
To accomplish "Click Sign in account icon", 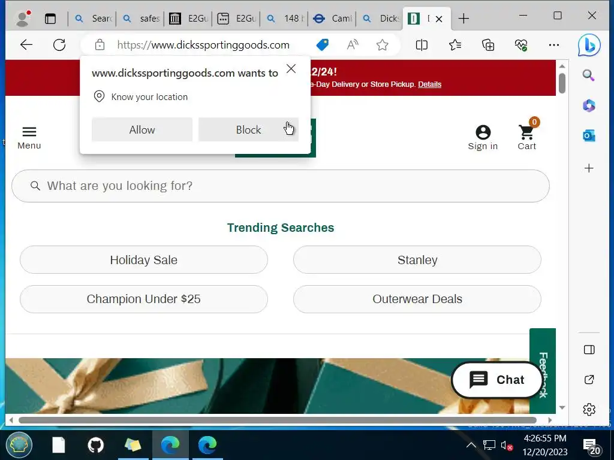I will tap(483, 138).
